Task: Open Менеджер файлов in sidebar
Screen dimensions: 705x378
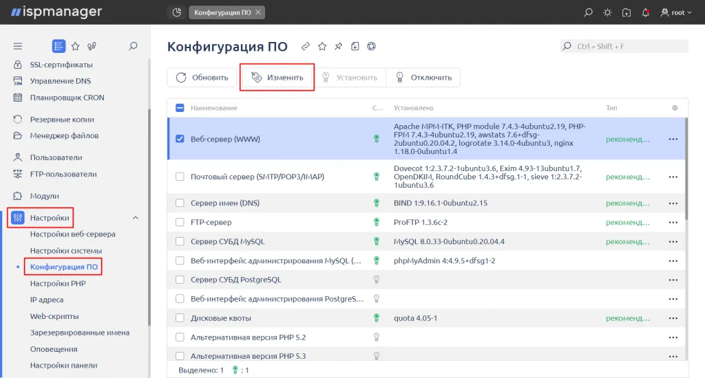Action: (x=64, y=135)
